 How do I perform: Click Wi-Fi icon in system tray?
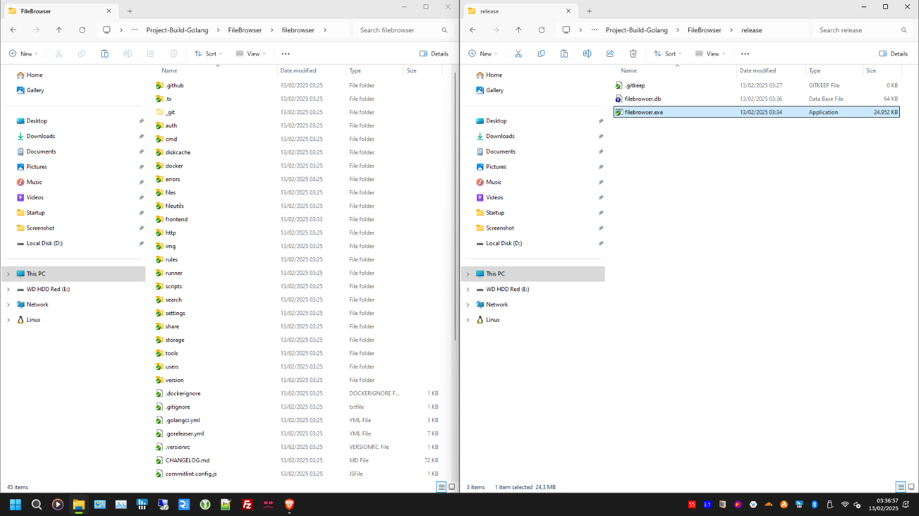point(845,505)
